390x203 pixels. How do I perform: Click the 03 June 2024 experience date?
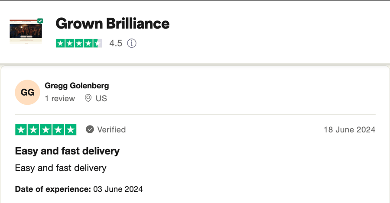(x=118, y=189)
